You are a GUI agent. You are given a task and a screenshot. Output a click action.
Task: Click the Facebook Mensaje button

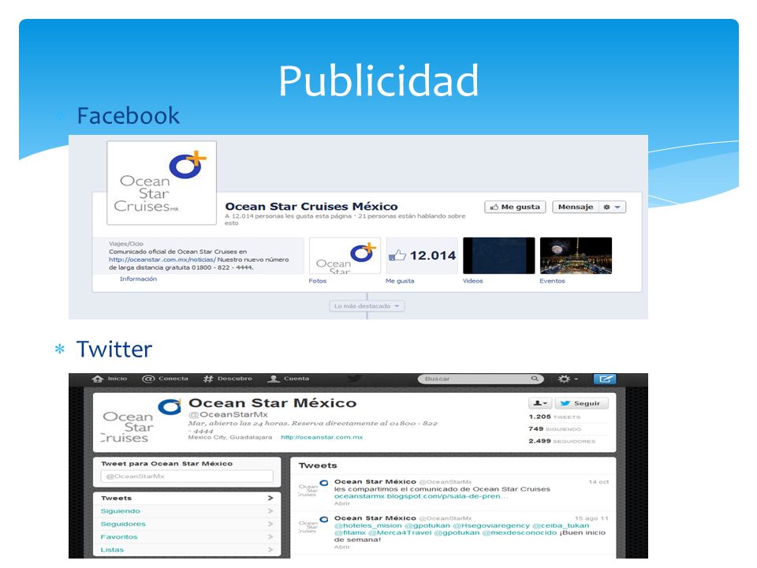coord(575,207)
